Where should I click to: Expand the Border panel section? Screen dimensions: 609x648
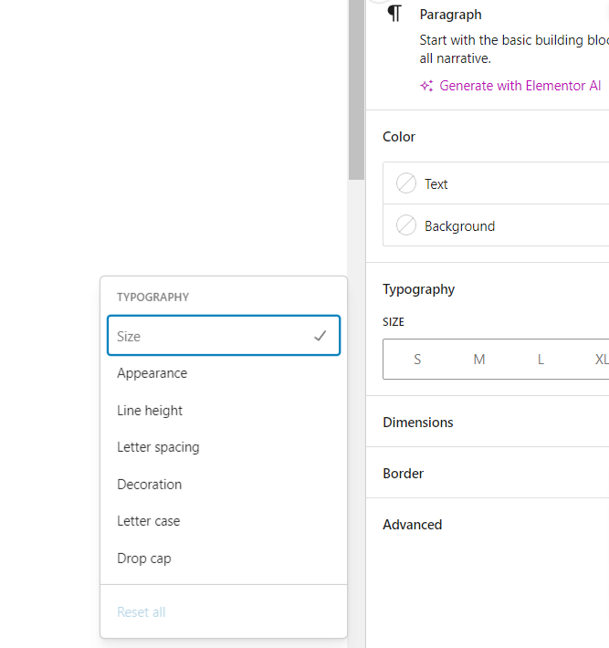point(487,474)
